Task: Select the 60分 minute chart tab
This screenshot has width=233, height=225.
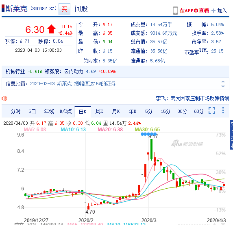Action: 199,111
